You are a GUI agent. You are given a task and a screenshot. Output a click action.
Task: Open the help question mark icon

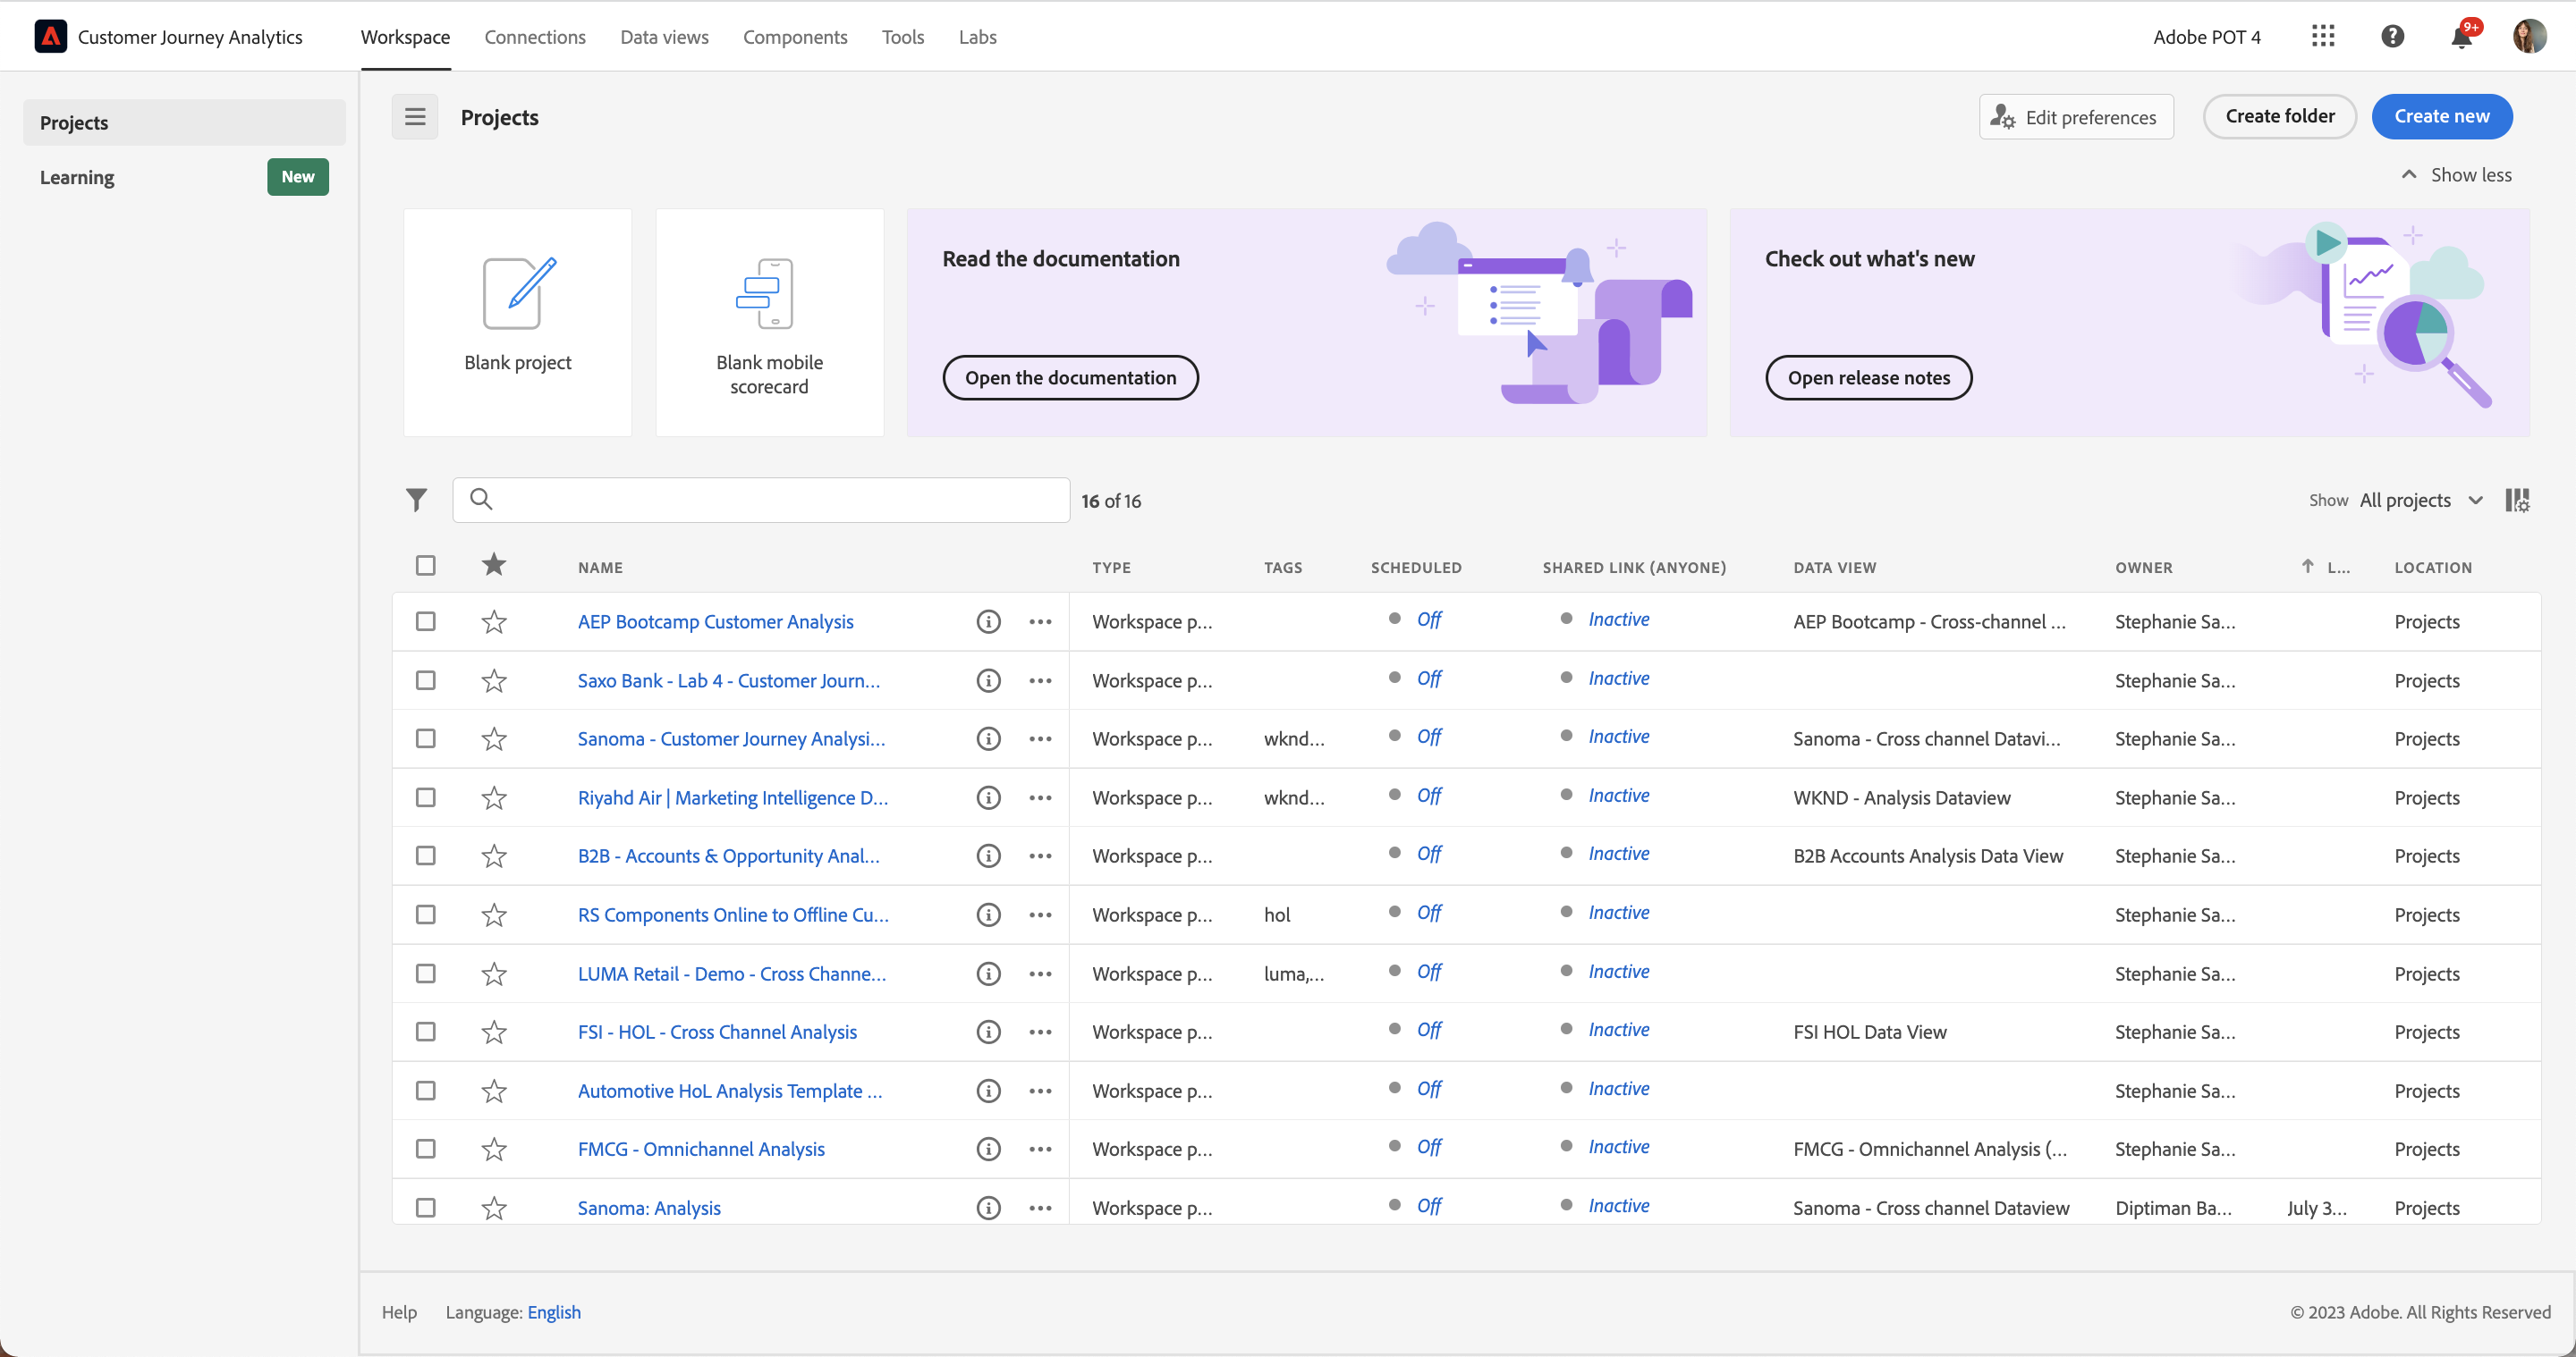(x=2392, y=37)
